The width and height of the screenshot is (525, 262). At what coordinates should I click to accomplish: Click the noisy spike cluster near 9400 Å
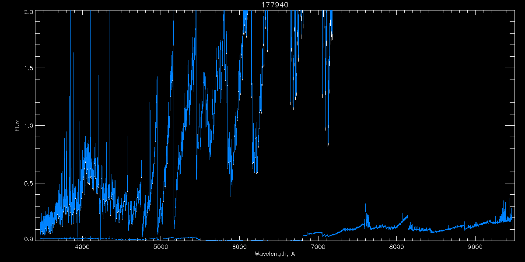coord(505,212)
